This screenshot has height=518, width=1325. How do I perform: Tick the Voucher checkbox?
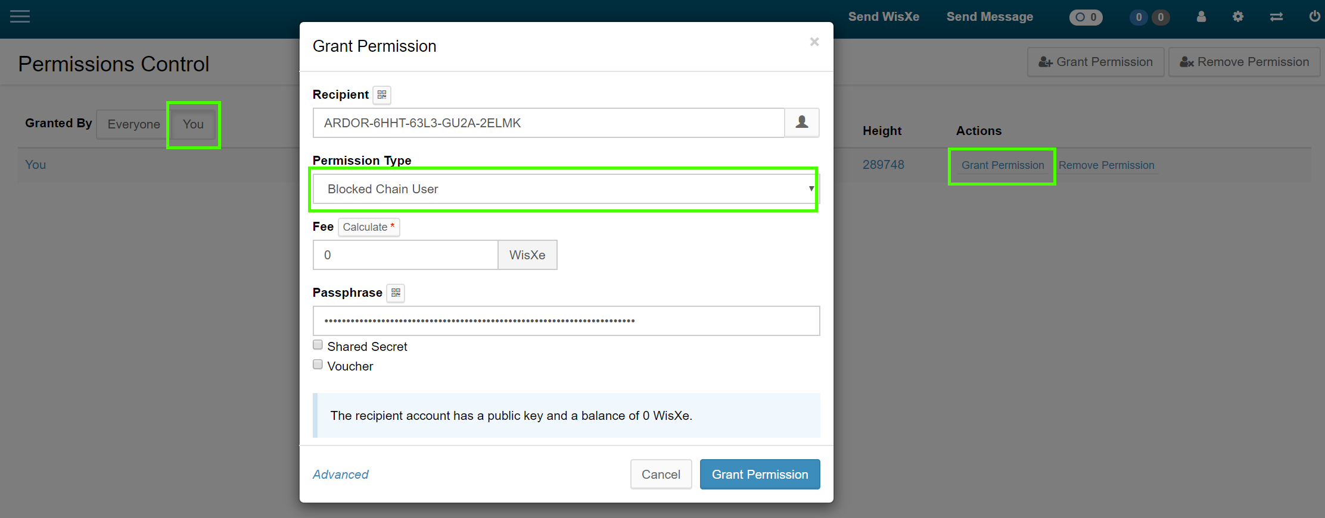tap(318, 365)
